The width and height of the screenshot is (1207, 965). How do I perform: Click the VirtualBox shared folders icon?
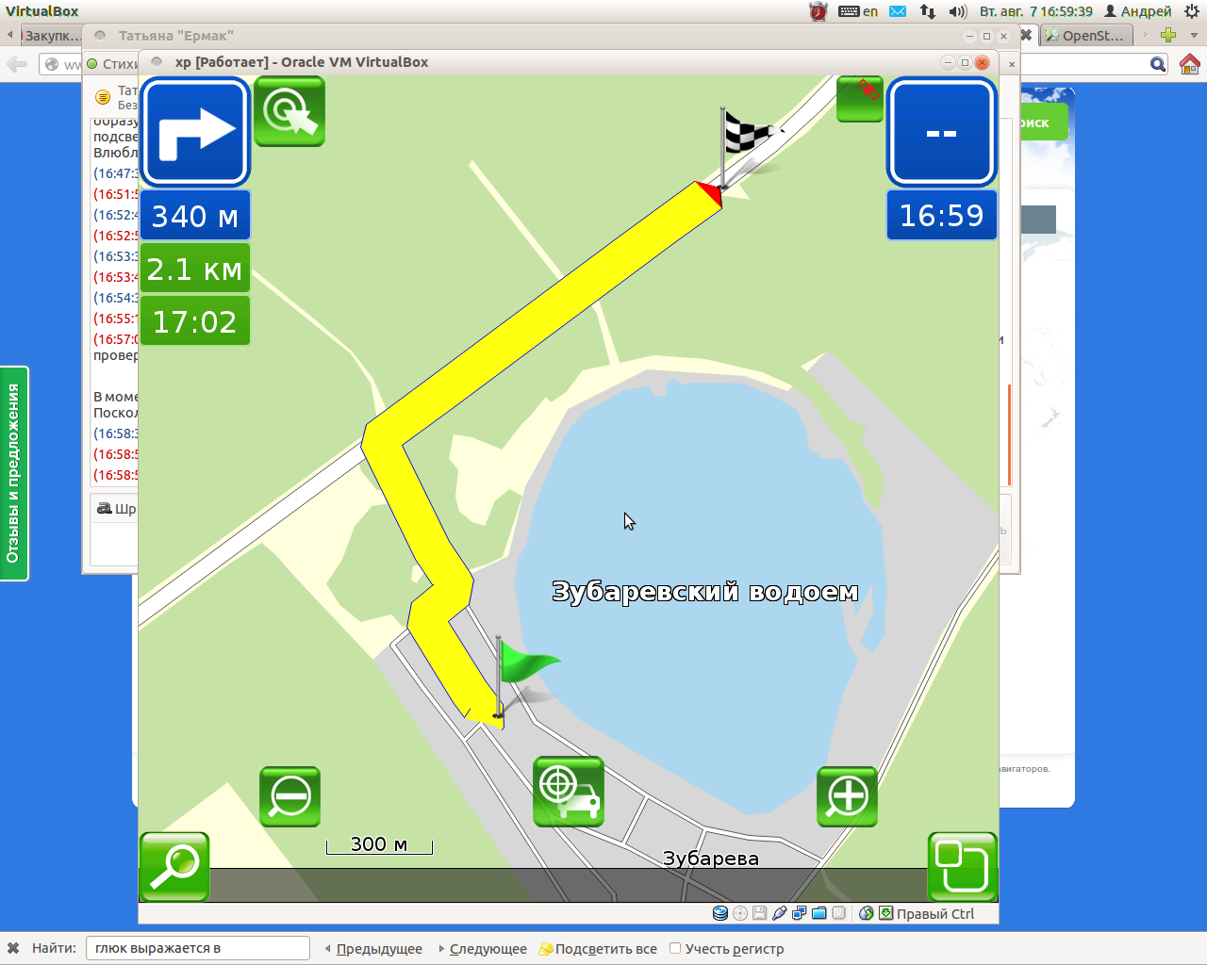coord(818,913)
